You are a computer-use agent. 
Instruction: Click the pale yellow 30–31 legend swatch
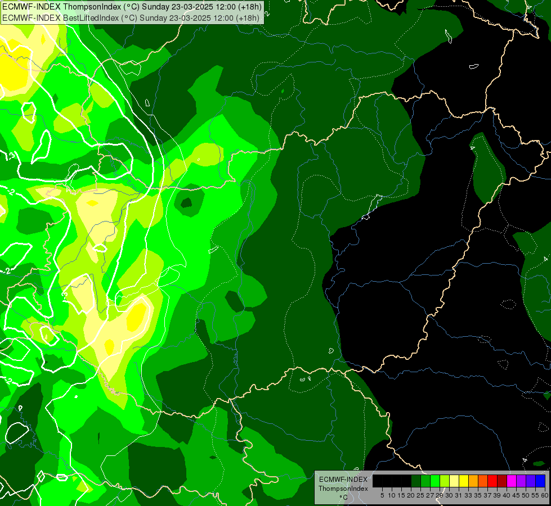click(x=454, y=481)
